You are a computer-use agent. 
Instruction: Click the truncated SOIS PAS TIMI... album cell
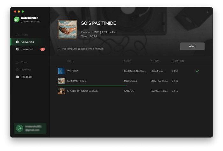(x=159, y=81)
